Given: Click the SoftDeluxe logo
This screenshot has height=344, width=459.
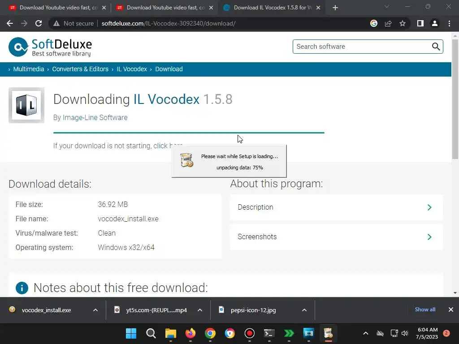Looking at the screenshot, I should (50, 47).
